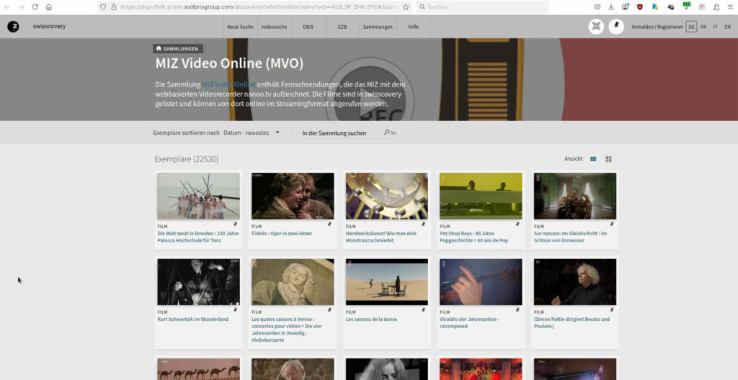Click the browser forward arrow
The image size is (738, 380).
21,7
